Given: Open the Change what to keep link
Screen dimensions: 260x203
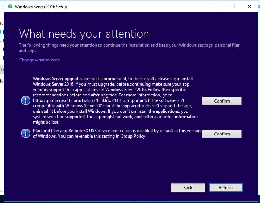Looking at the screenshot, I should point(39,60).
